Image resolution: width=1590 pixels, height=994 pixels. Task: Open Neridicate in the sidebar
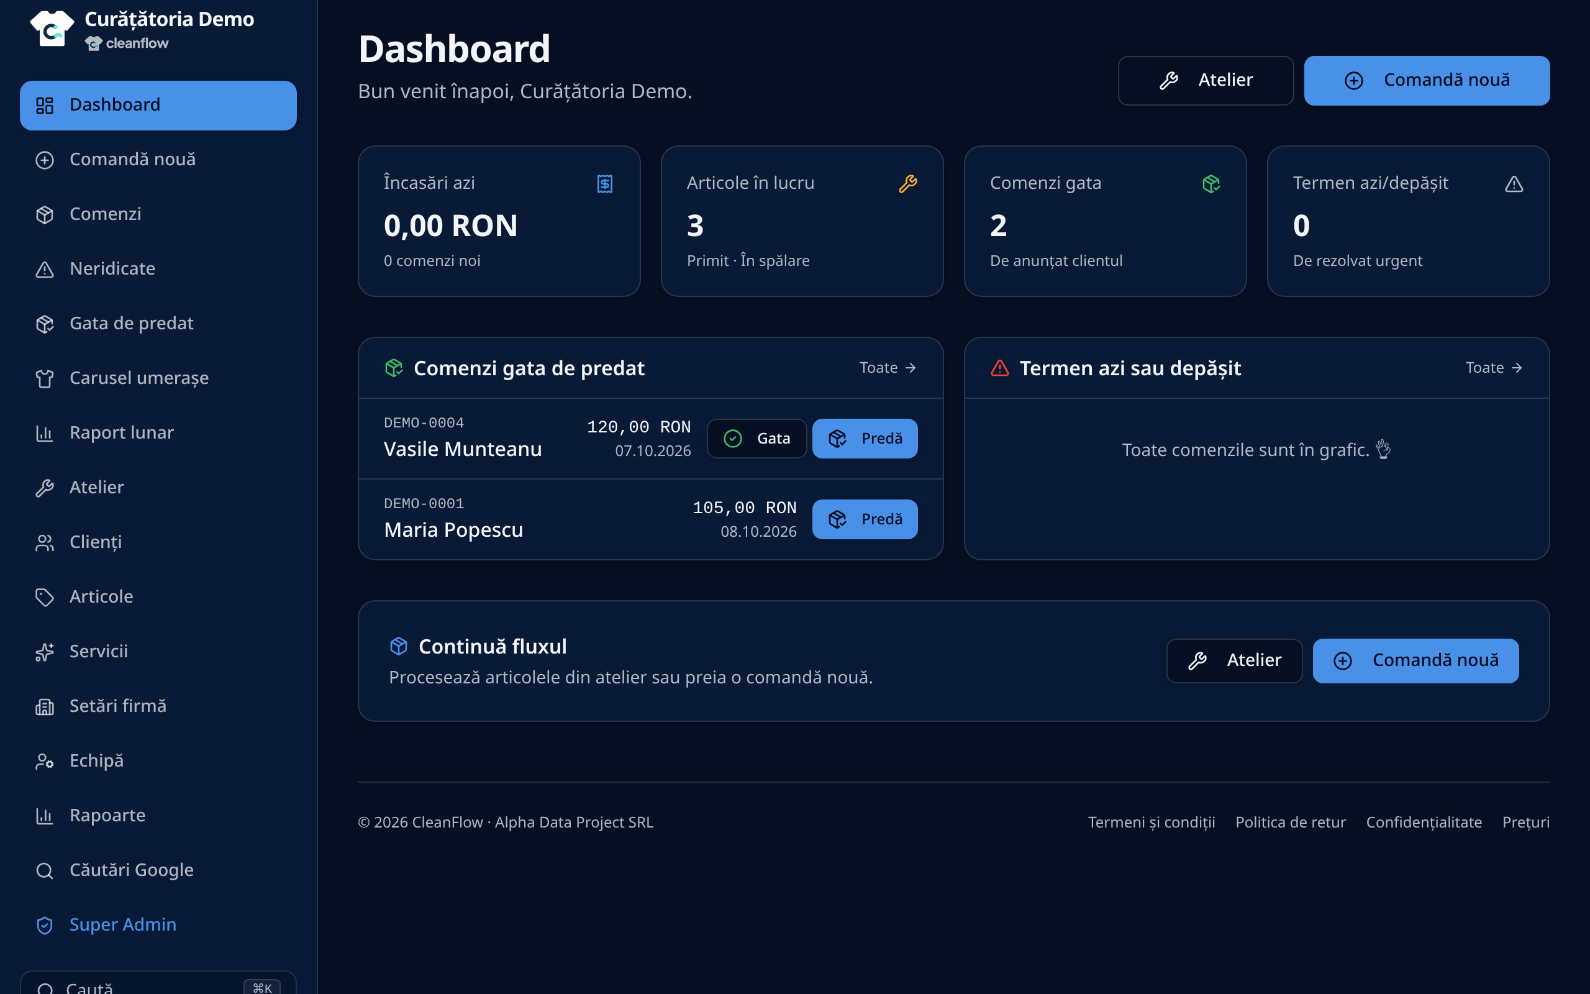click(158, 269)
